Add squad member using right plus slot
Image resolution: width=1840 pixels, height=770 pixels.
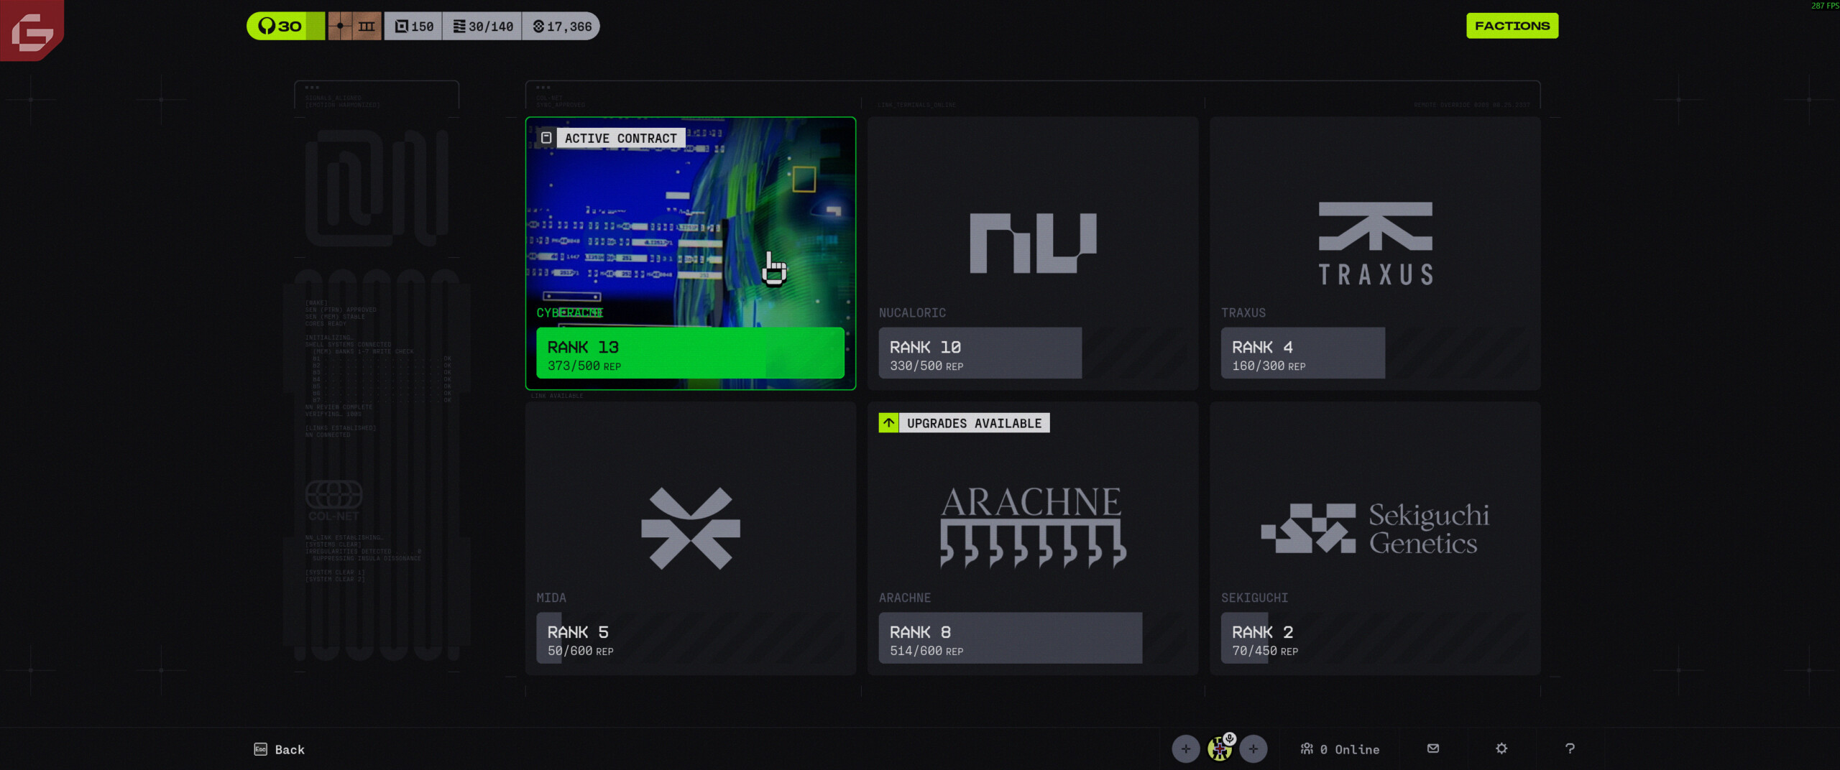(1253, 749)
